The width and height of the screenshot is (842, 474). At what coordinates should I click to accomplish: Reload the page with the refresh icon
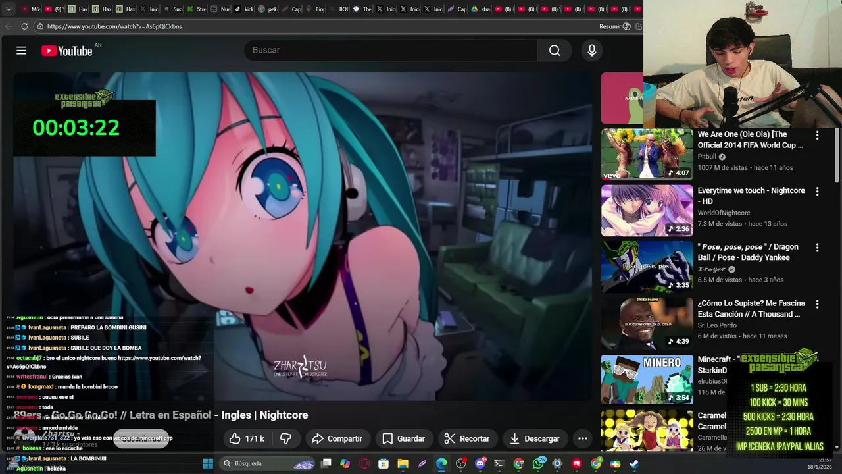coord(24,26)
